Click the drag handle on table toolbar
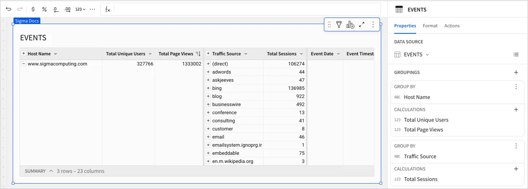Viewport: 528px width, 189px height. point(329,25)
